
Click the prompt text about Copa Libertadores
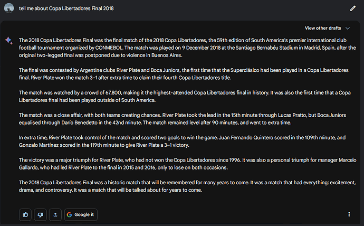point(66,8)
